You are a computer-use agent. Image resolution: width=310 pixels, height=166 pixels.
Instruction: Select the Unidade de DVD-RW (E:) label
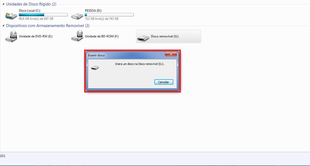[36, 36]
